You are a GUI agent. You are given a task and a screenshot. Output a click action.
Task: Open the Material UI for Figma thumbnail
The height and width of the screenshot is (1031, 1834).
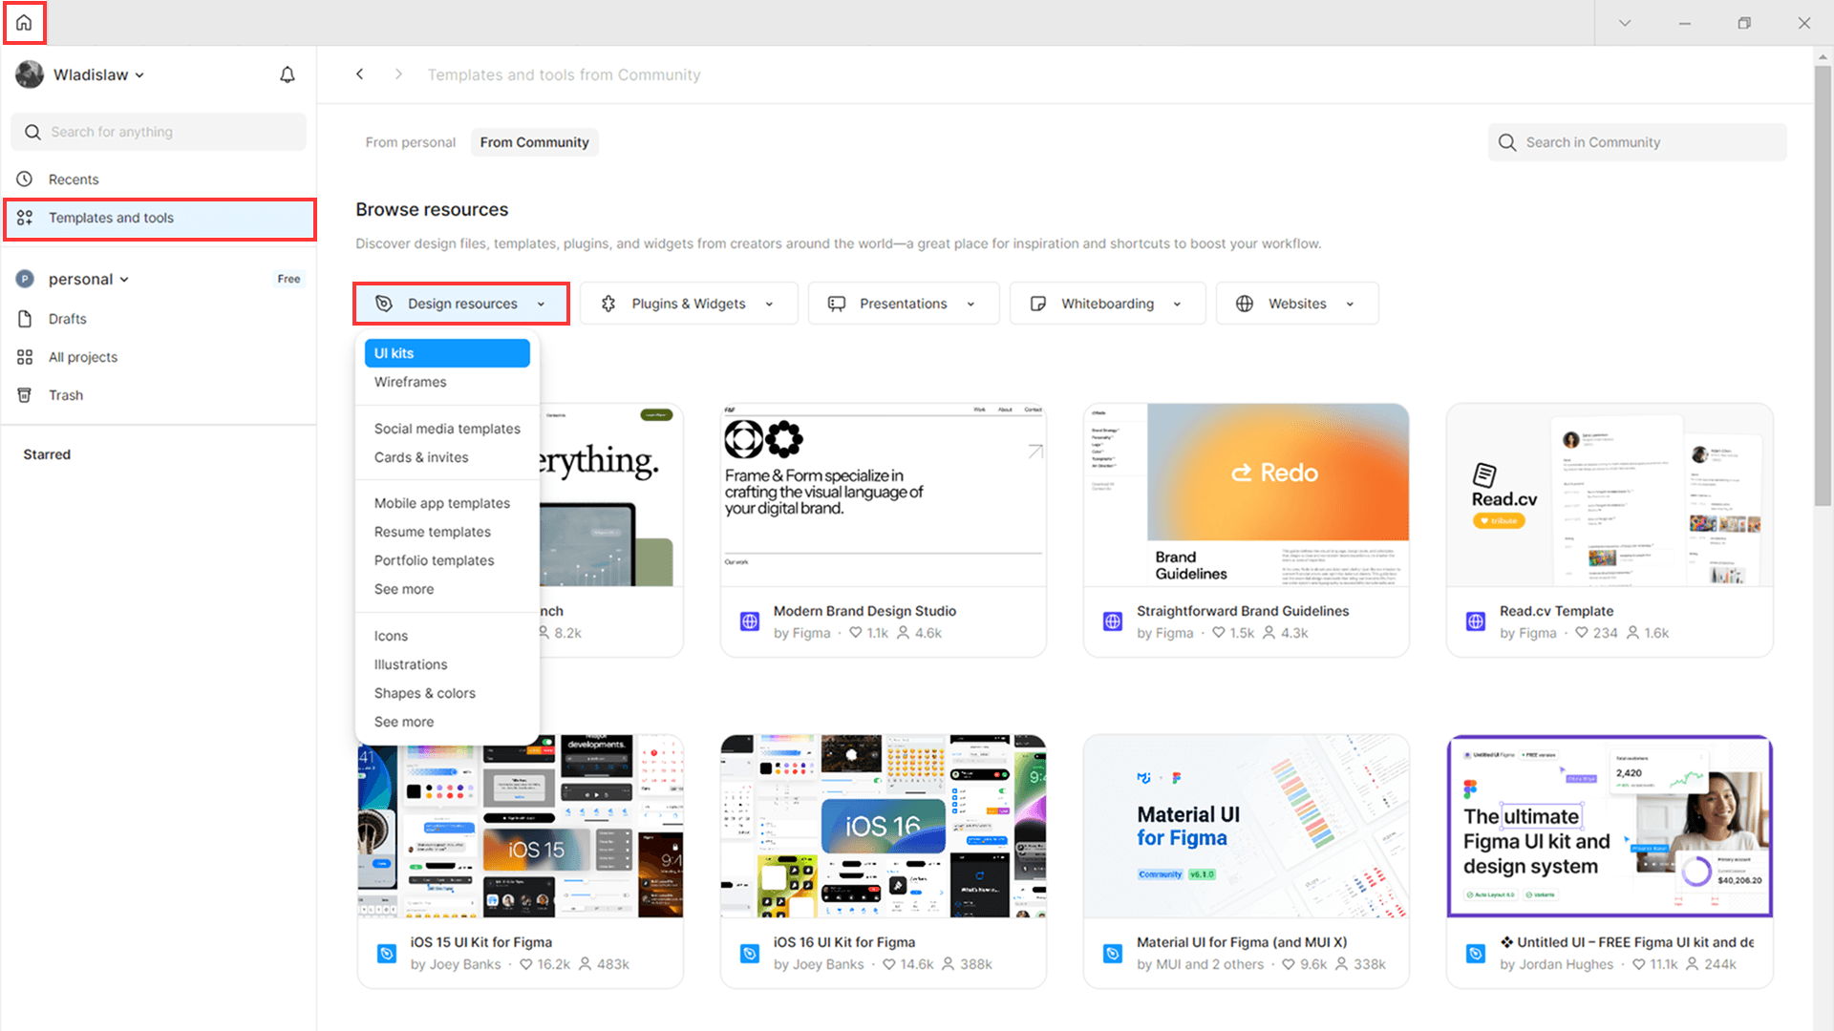click(1246, 826)
